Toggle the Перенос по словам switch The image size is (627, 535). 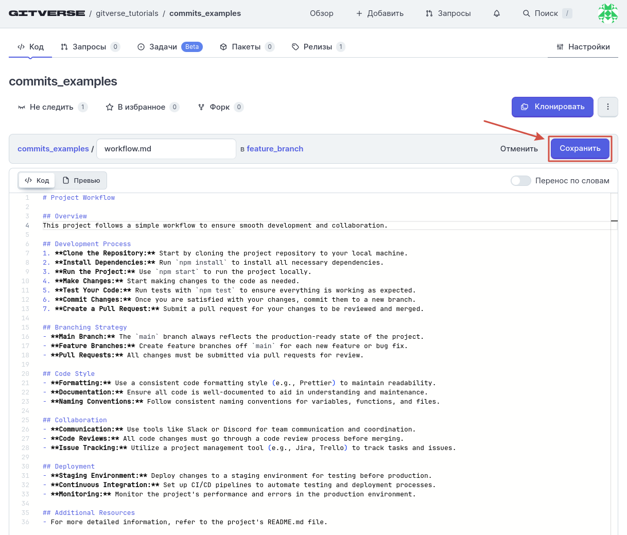[520, 181]
